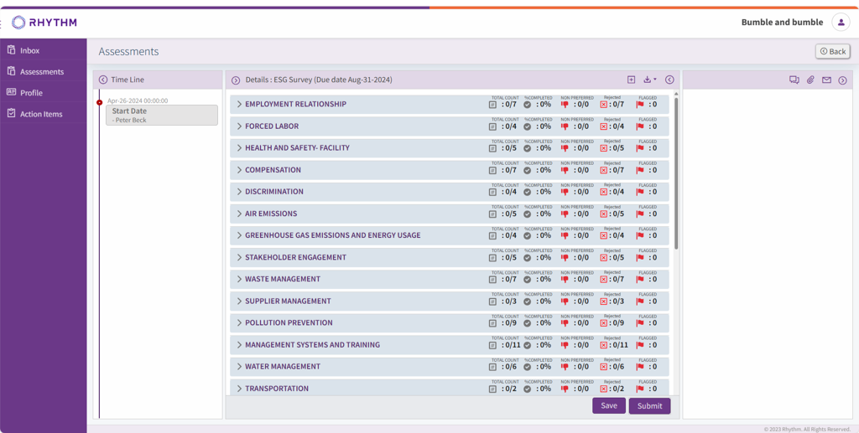Viewport: 859px width, 433px height.
Task: Go to Inbox in sidebar
Action: (29, 50)
